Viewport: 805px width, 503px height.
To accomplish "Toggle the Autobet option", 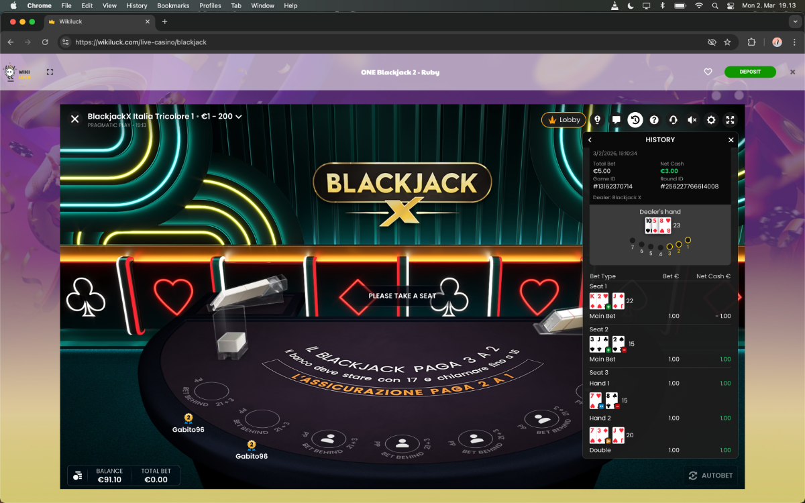I will click(x=710, y=476).
